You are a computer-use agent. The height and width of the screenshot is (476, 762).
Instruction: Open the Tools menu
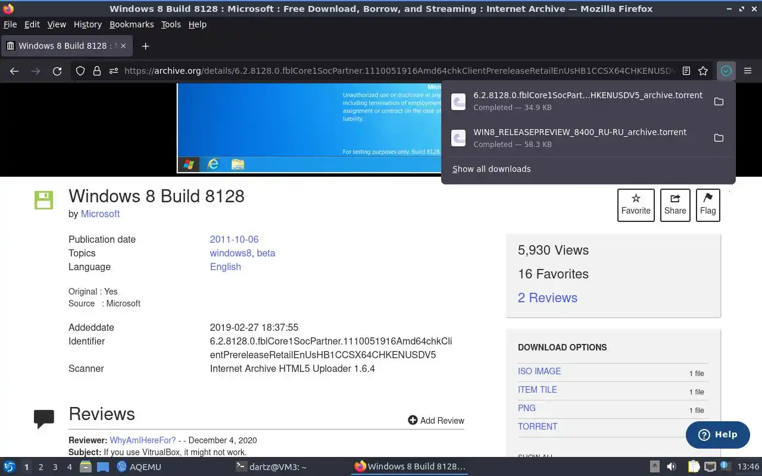coord(171,24)
